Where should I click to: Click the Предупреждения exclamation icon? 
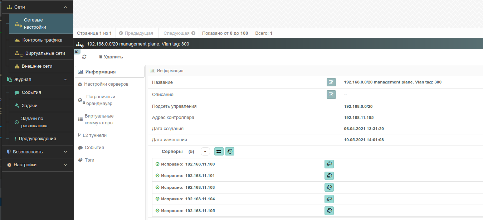(15, 139)
